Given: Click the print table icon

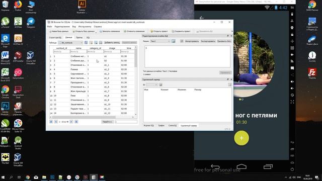Looking at the screenshot, I should coord(101,43).
